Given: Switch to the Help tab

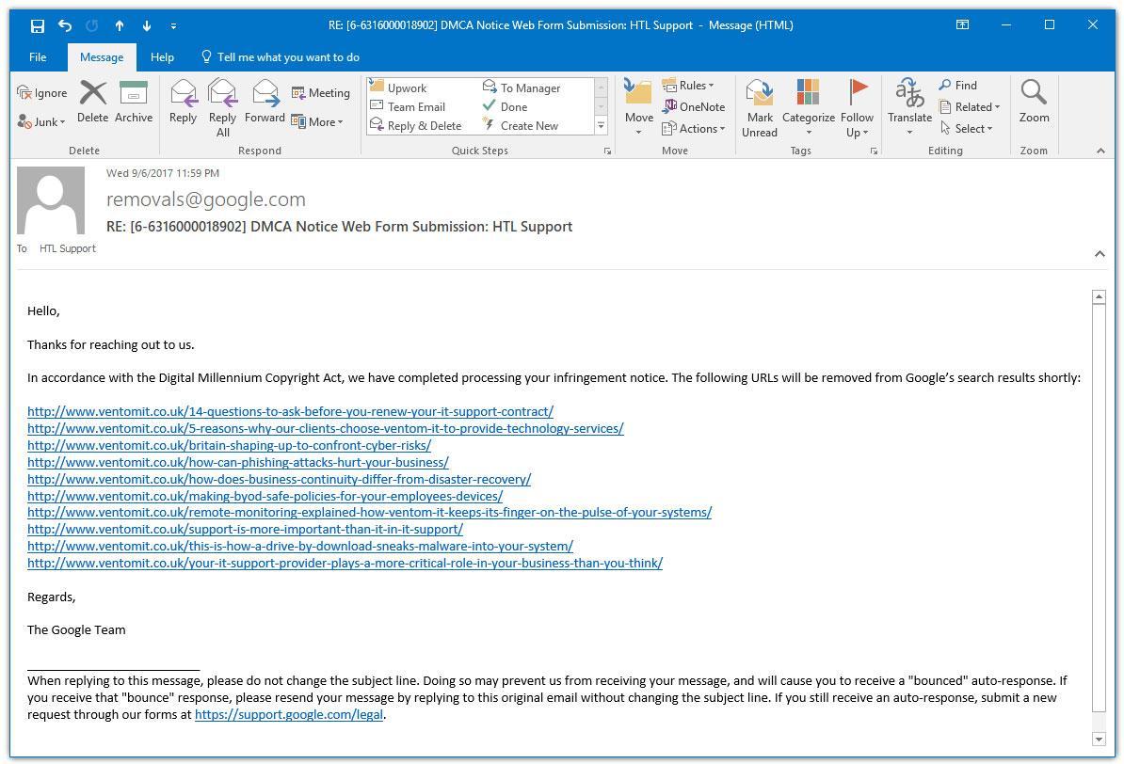Looking at the screenshot, I should [162, 57].
